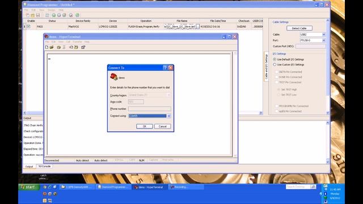Click New document icon in HyperTerminal toolbar
Viewport: 363px width, 204px height.
[x=47, y=47]
